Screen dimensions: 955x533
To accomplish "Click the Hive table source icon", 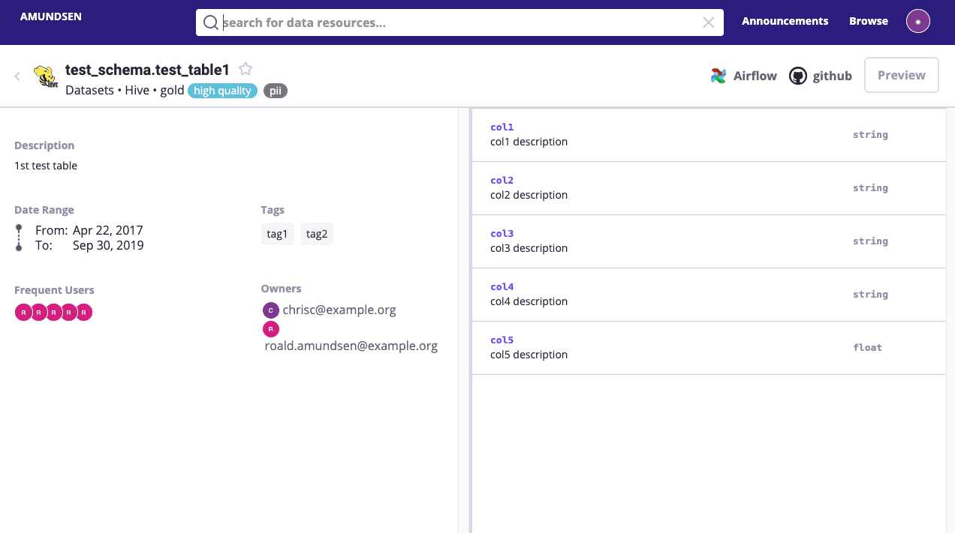I will (x=43, y=76).
